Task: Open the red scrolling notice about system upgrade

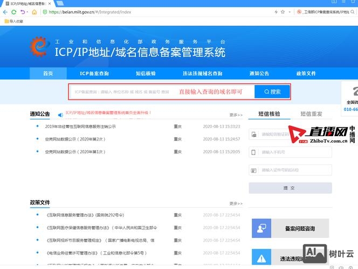Action: point(108,112)
